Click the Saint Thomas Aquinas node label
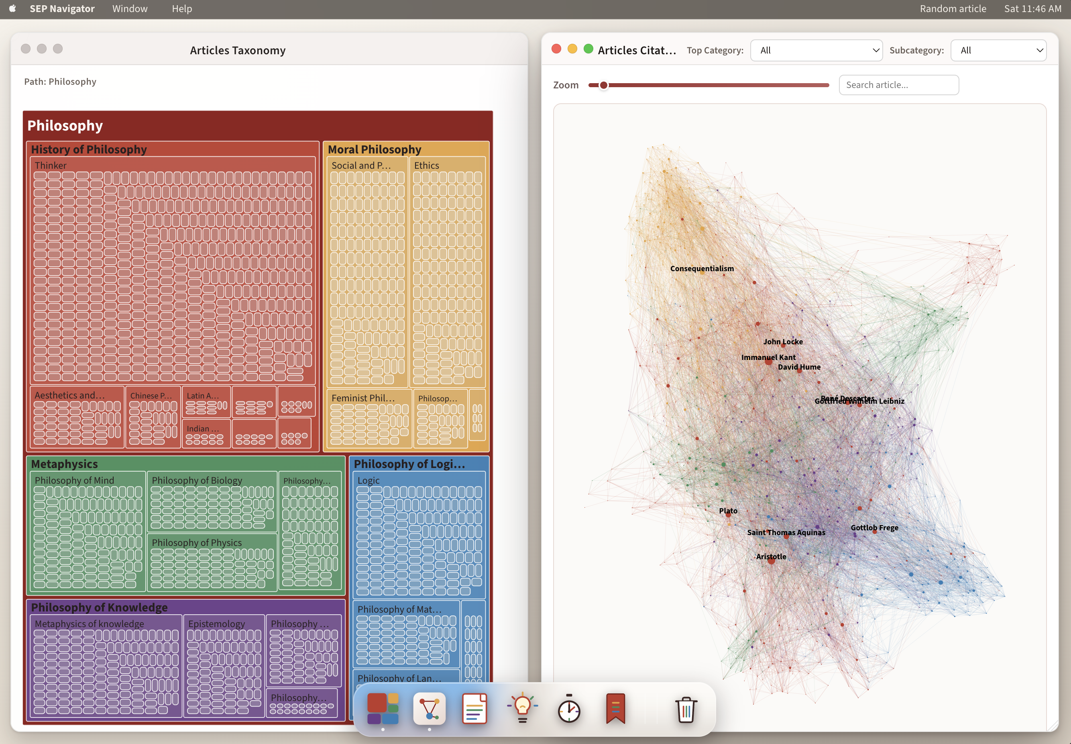The image size is (1071, 744). click(x=786, y=532)
